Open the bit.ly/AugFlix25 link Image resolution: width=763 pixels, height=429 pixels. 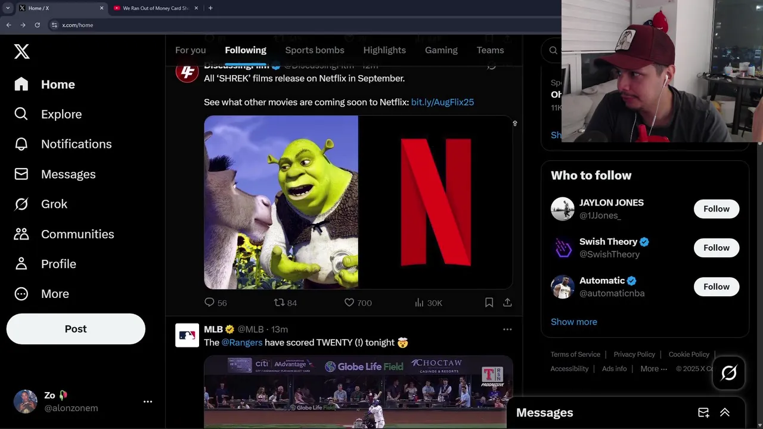tap(442, 102)
